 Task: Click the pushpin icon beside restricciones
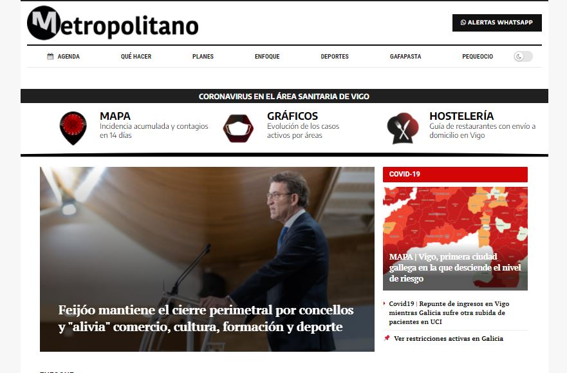387,338
